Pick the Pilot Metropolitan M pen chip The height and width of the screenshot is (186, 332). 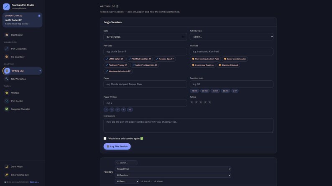[140, 59]
